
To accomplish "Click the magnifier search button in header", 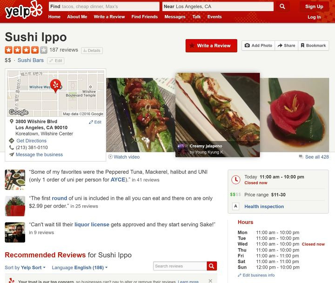I will pyautogui.click(x=282, y=7).
